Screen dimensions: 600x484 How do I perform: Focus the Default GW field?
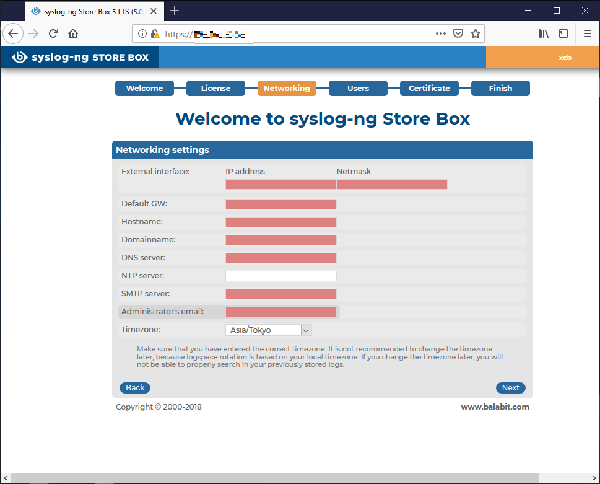click(x=281, y=204)
